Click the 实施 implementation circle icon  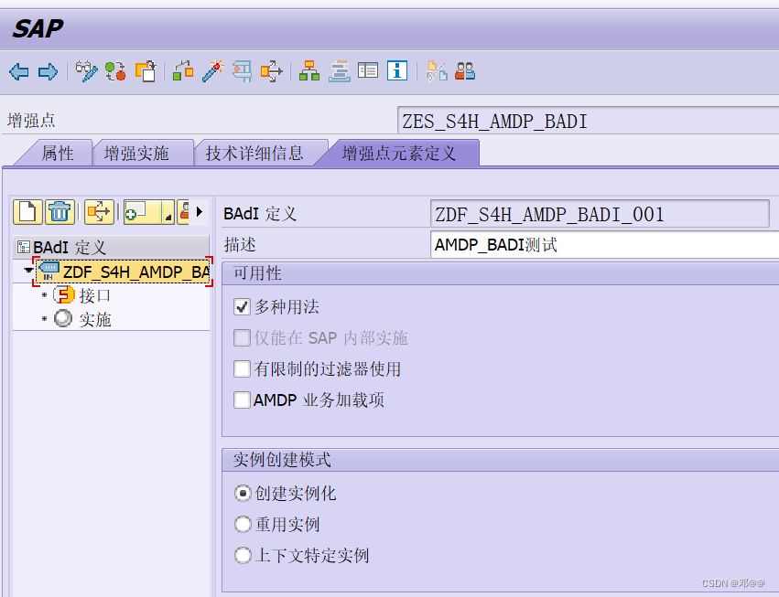(63, 318)
